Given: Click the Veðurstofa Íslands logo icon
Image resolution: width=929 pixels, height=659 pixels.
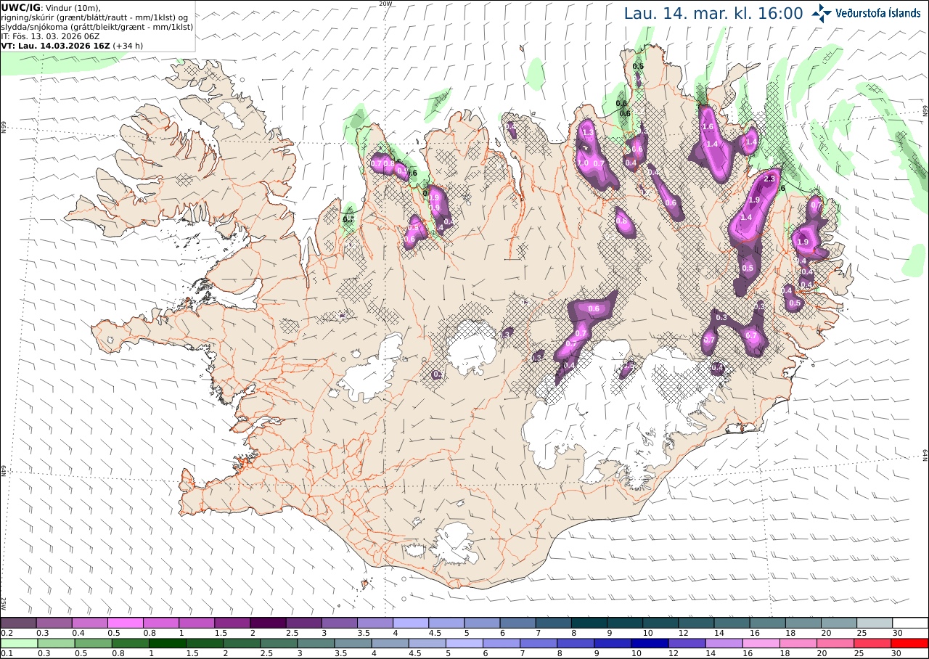Looking at the screenshot, I should tap(822, 12).
